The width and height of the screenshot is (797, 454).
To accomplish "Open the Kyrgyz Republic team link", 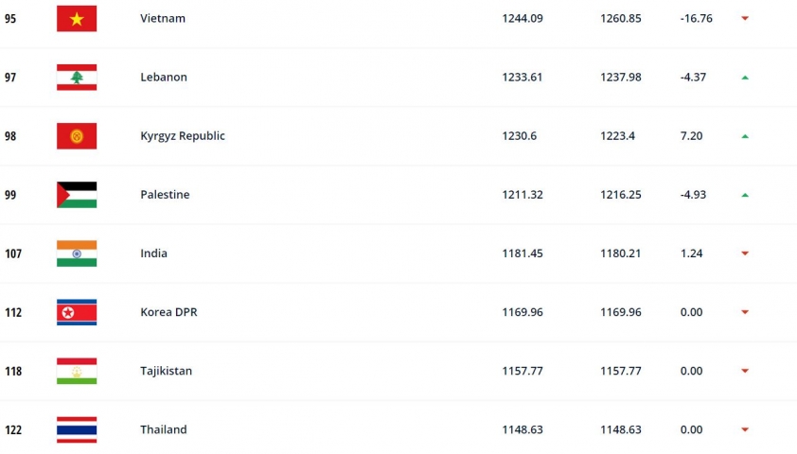I will click(x=183, y=136).
